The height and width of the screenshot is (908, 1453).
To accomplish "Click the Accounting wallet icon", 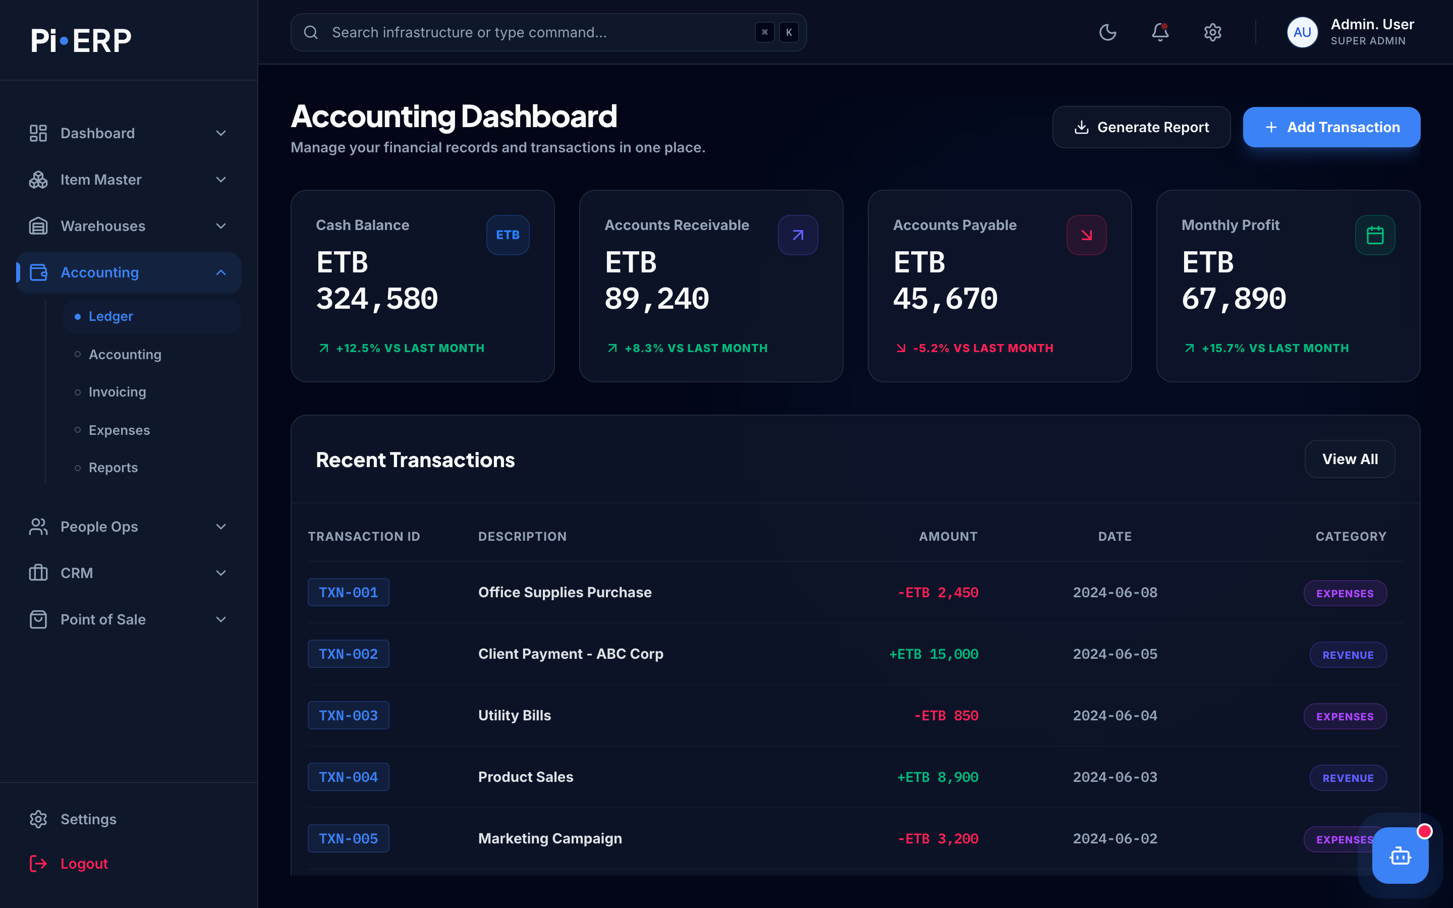I will tap(38, 272).
